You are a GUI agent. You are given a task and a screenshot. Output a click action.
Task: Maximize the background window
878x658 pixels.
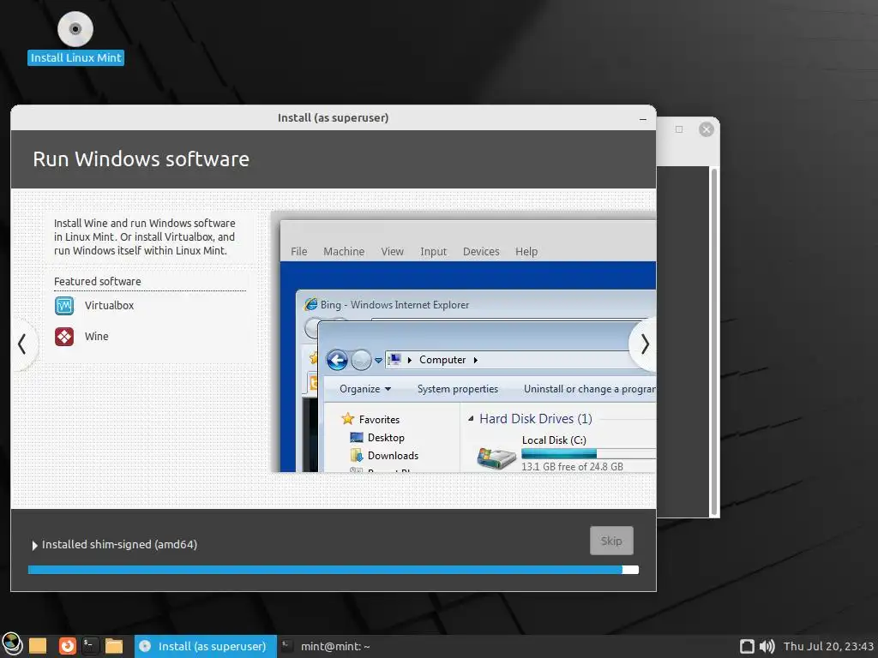coord(679,129)
